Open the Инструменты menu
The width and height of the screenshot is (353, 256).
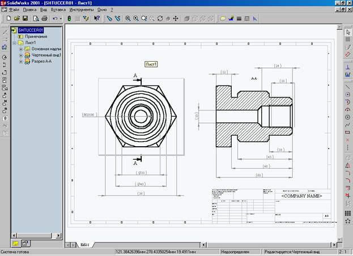pos(82,10)
